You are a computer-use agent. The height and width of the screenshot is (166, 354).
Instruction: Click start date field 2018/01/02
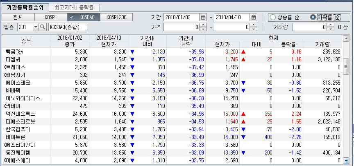(181, 17)
